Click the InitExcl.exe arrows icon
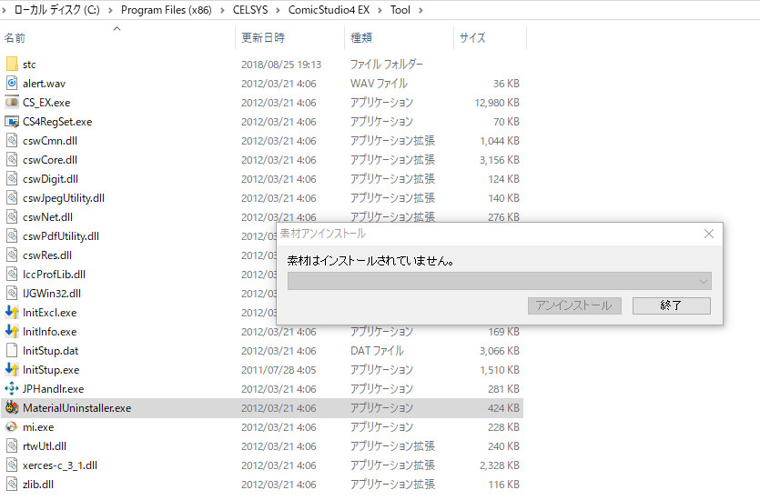This screenshot has height=500, width=760. point(12,312)
